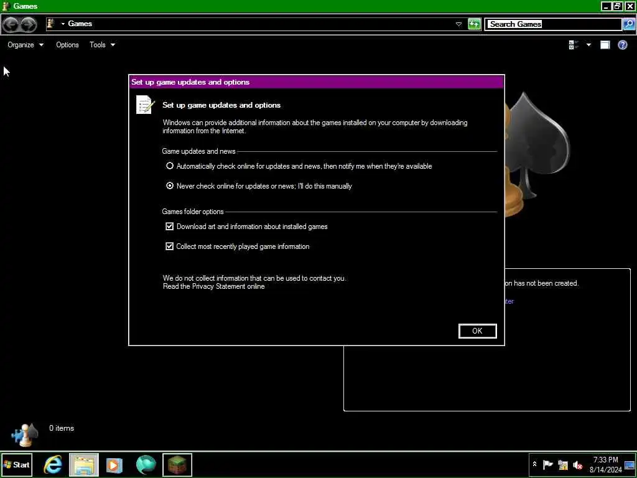
Task: Toggle Download art and information checkbox
Action: (169, 227)
